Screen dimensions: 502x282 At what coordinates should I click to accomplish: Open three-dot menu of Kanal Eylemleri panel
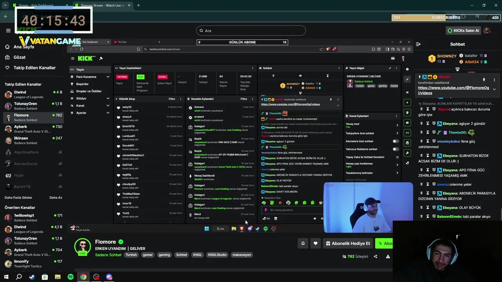coord(396,116)
